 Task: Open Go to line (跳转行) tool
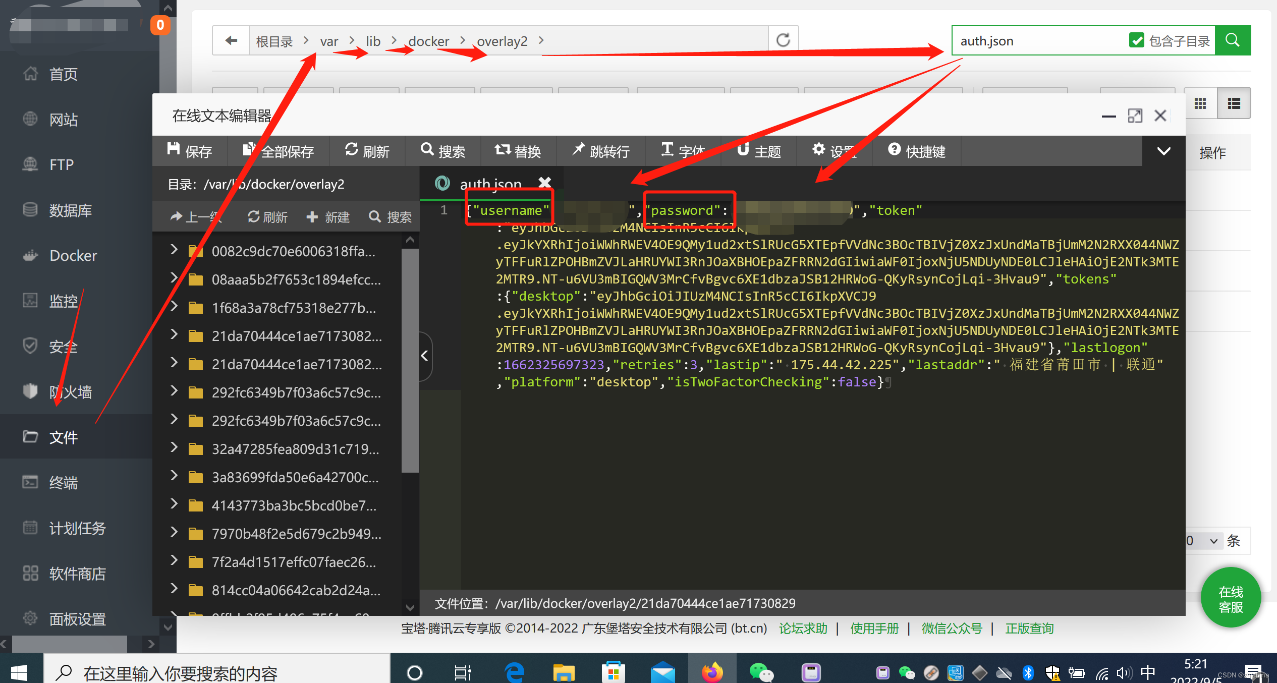tap(578, 150)
